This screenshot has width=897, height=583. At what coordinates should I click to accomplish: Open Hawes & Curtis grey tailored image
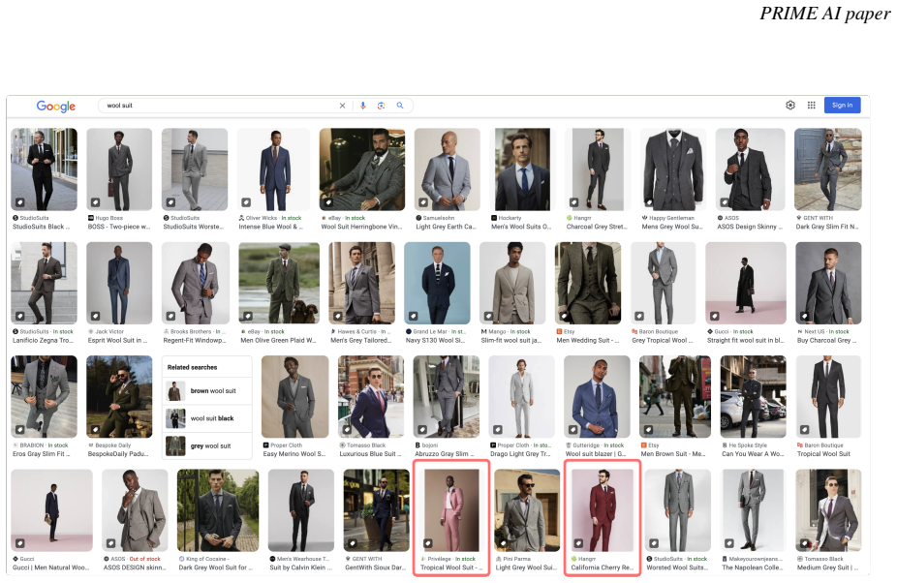[x=361, y=283]
